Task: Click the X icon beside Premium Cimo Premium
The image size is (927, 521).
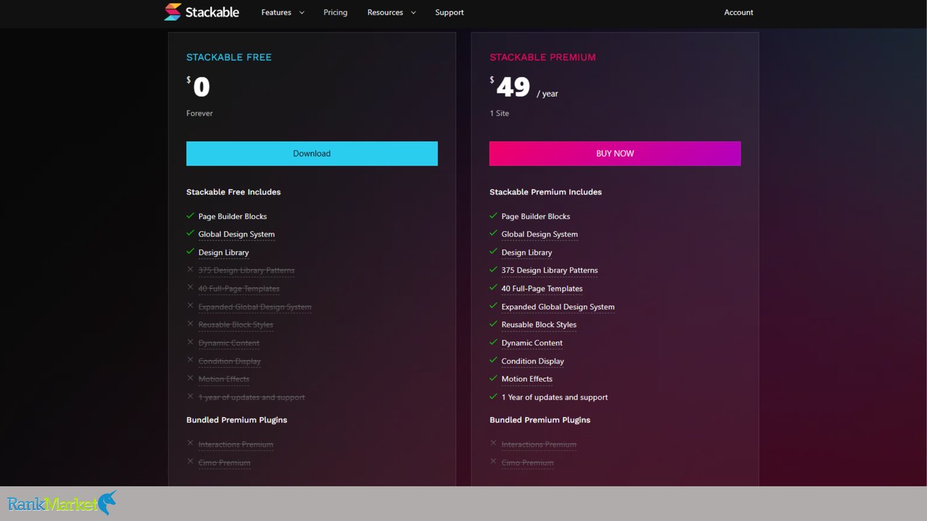Action: coord(493,461)
